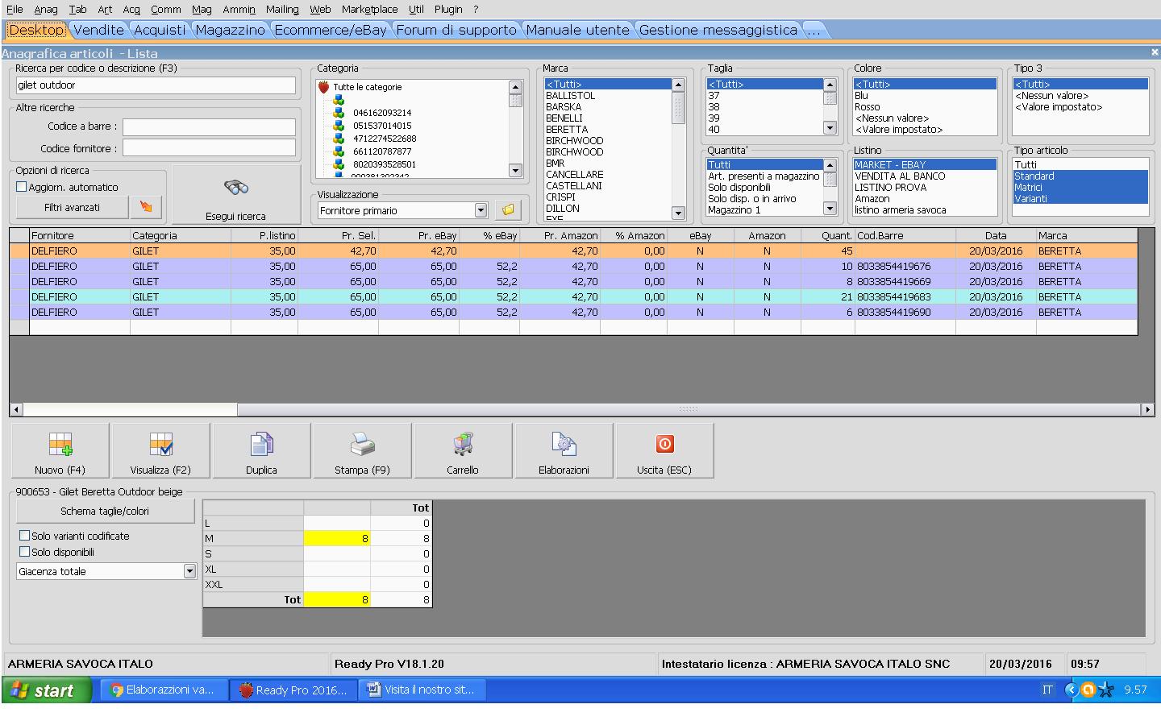Click the yellow folder icon beside Visualizzazione
1161x725 pixels.
508,209
